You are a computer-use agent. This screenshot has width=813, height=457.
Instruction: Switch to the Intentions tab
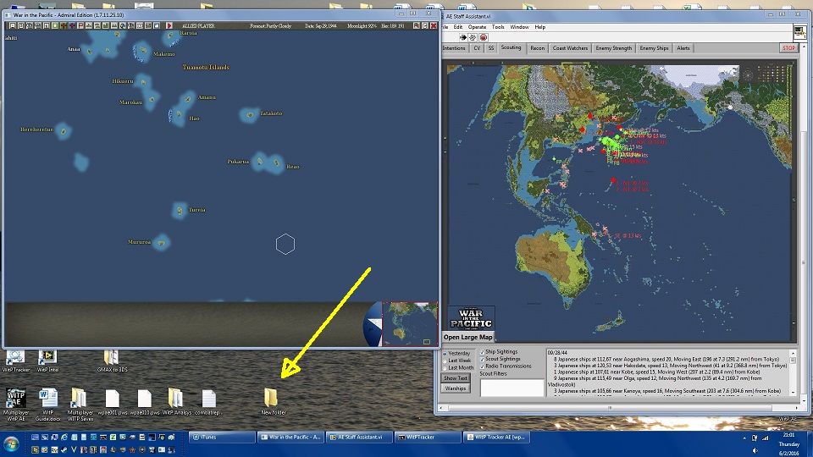(454, 48)
